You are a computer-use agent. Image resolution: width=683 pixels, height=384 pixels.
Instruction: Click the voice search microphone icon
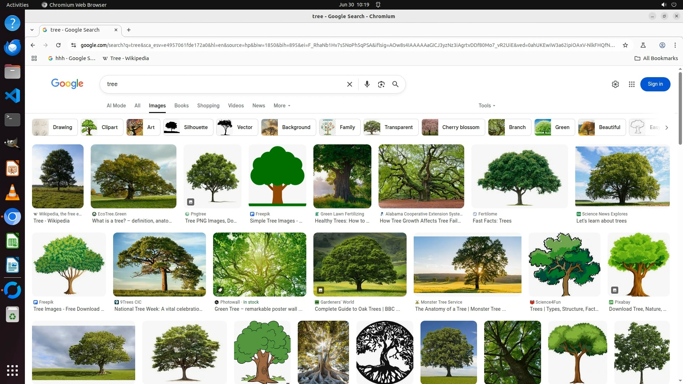[367, 84]
